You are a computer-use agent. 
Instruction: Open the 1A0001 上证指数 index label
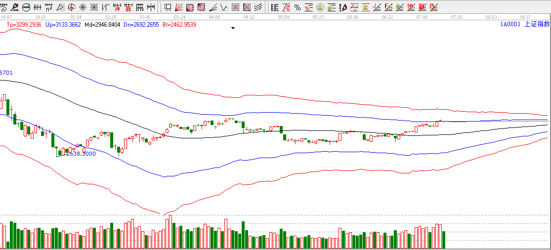(x=524, y=24)
